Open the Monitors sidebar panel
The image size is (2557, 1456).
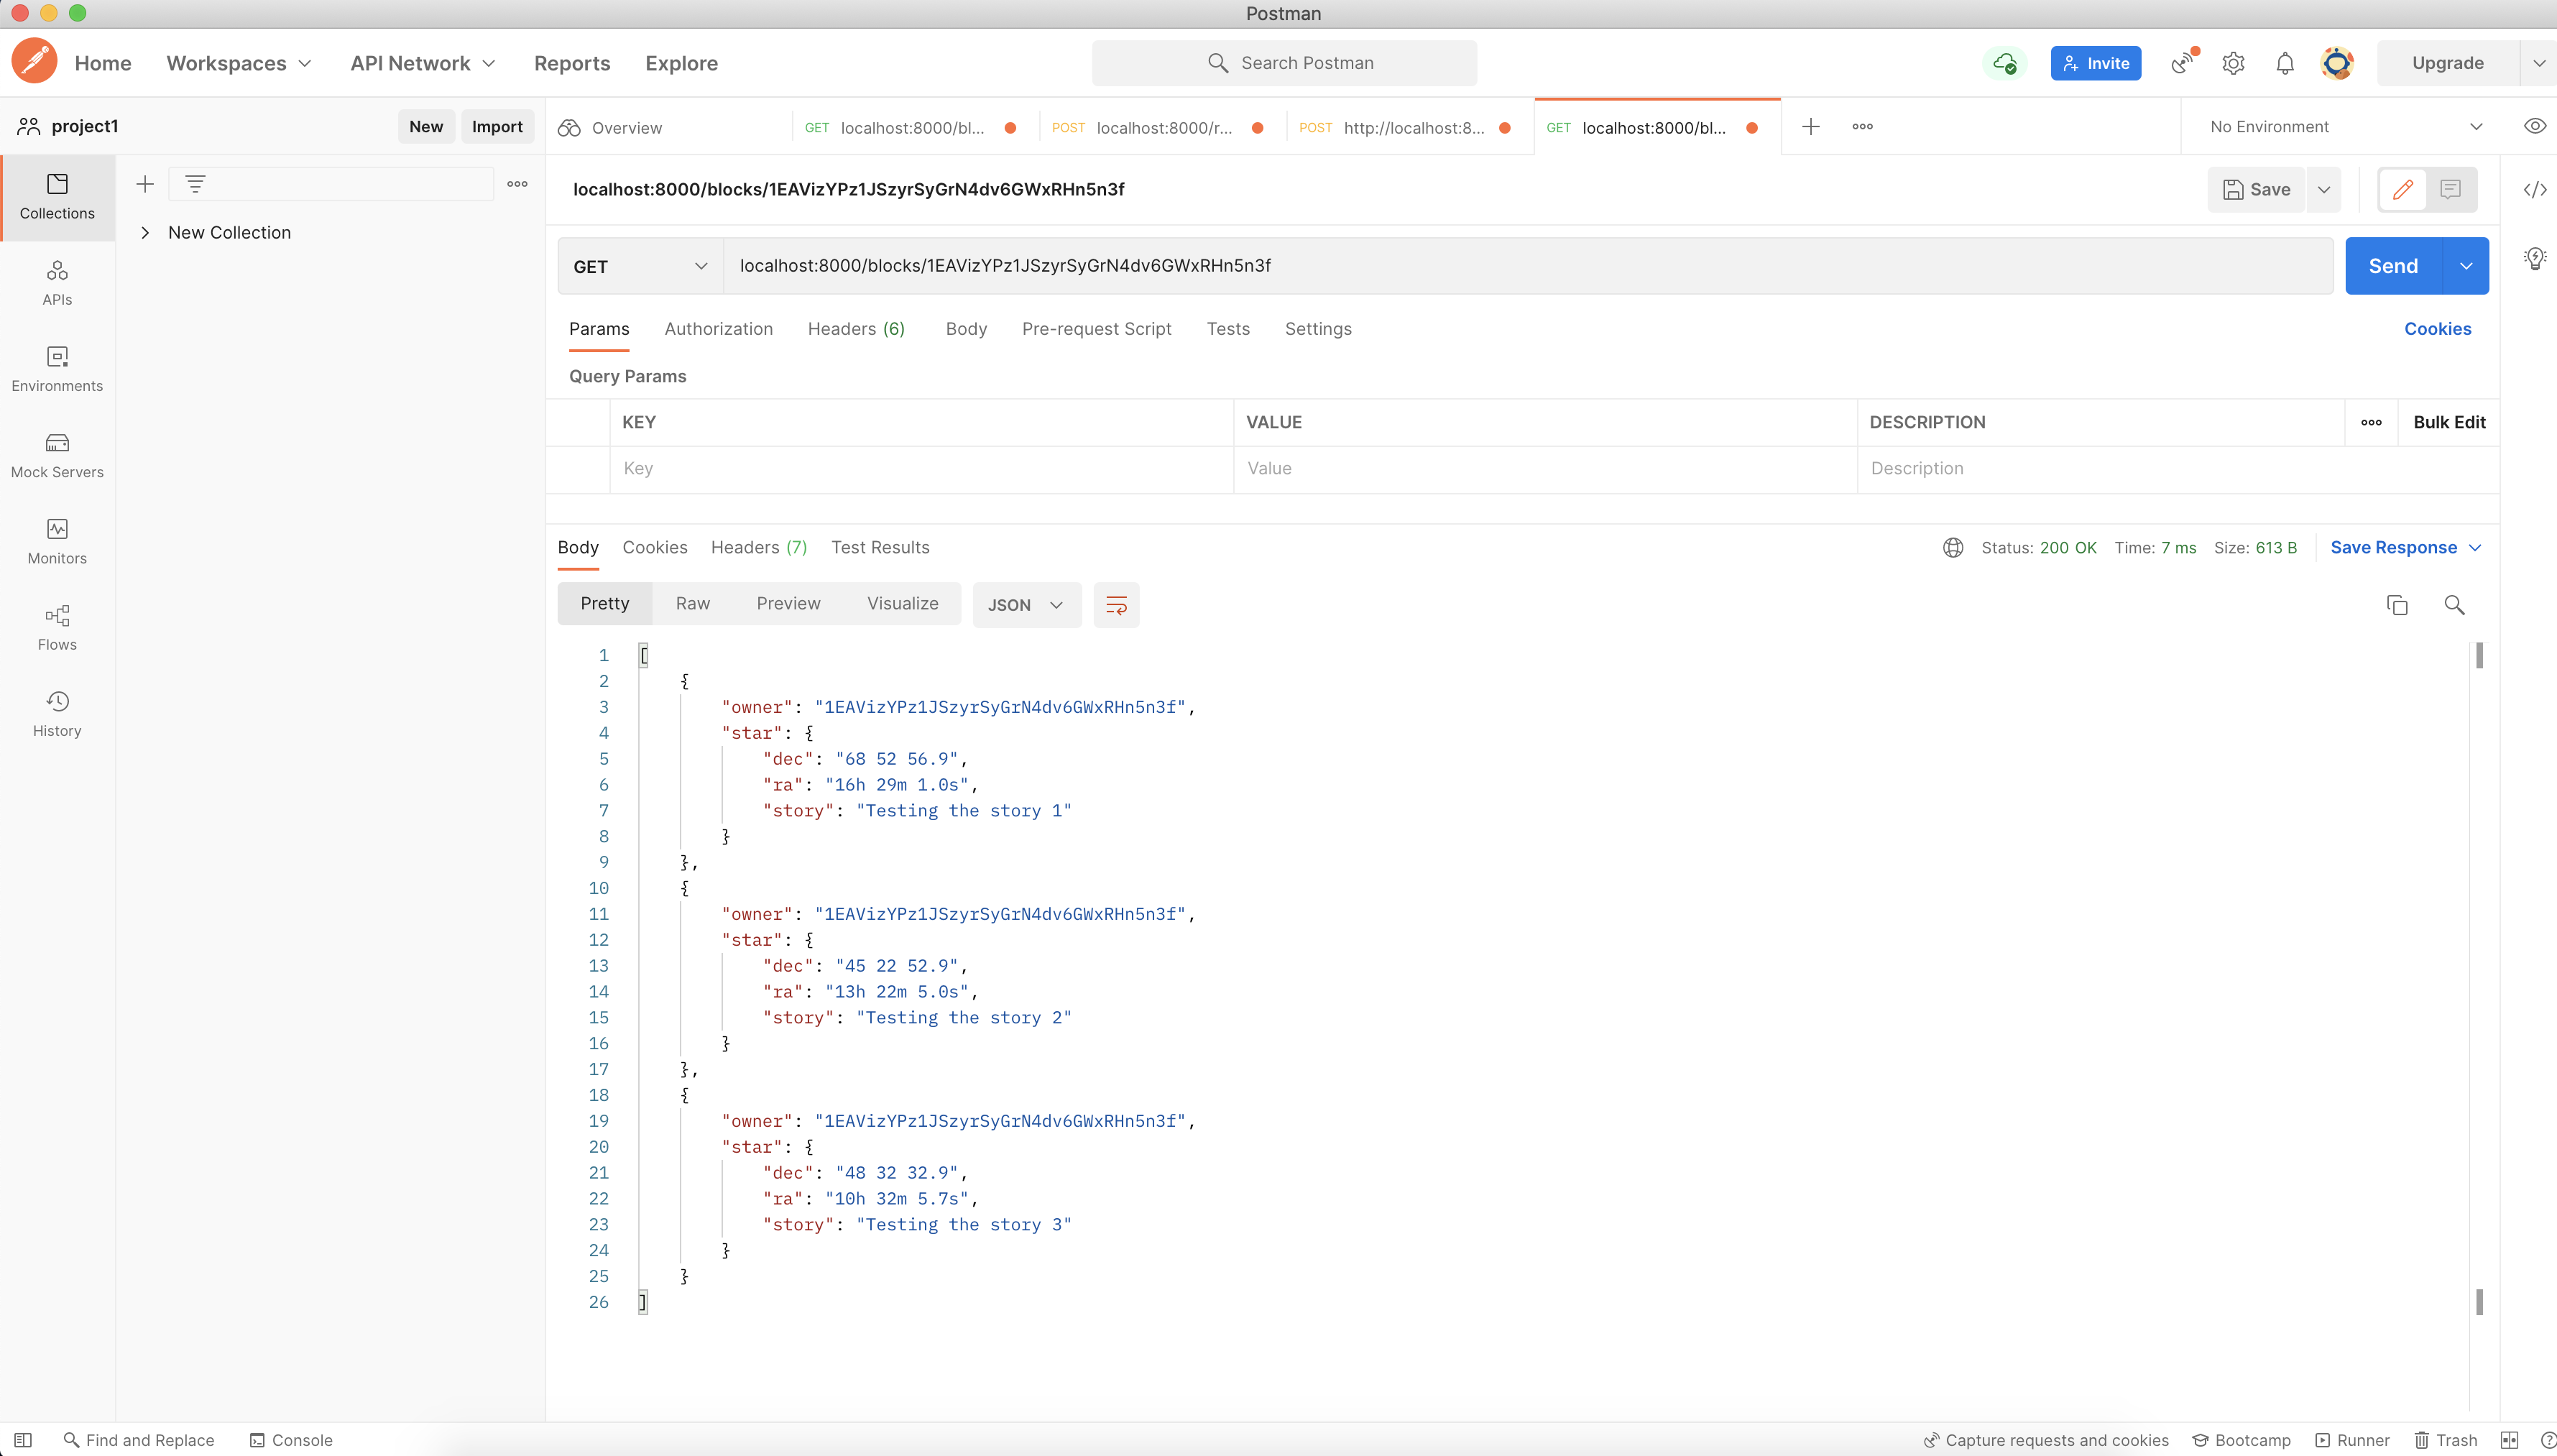[57, 541]
